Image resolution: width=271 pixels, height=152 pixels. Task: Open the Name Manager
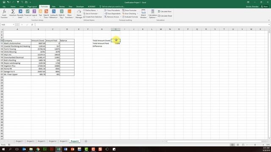point(79,14)
